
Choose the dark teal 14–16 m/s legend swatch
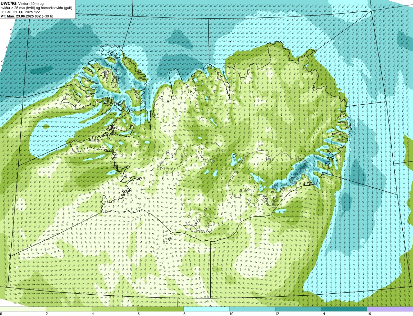(x=344, y=309)
